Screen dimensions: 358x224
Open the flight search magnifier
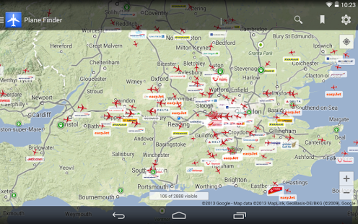pos(298,20)
